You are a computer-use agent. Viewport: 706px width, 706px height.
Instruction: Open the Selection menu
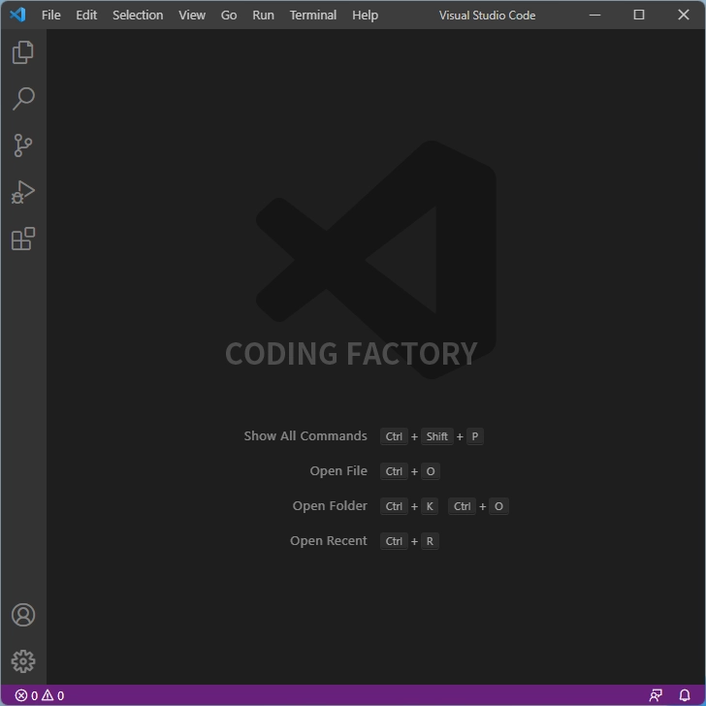coord(138,16)
